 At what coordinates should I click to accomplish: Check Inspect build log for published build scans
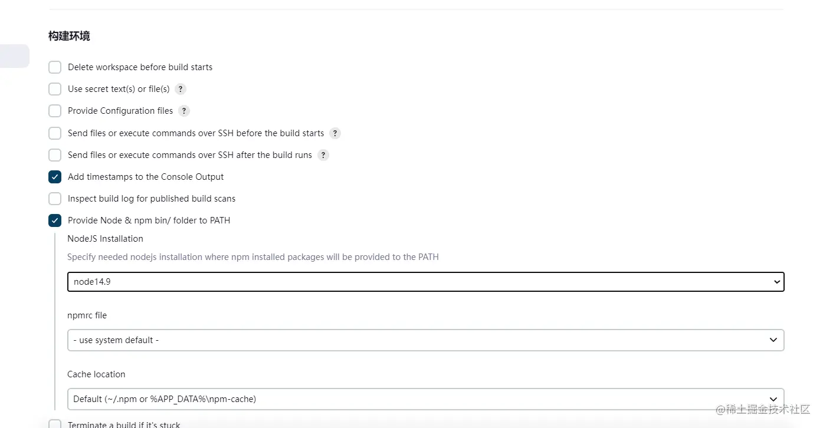click(x=55, y=199)
